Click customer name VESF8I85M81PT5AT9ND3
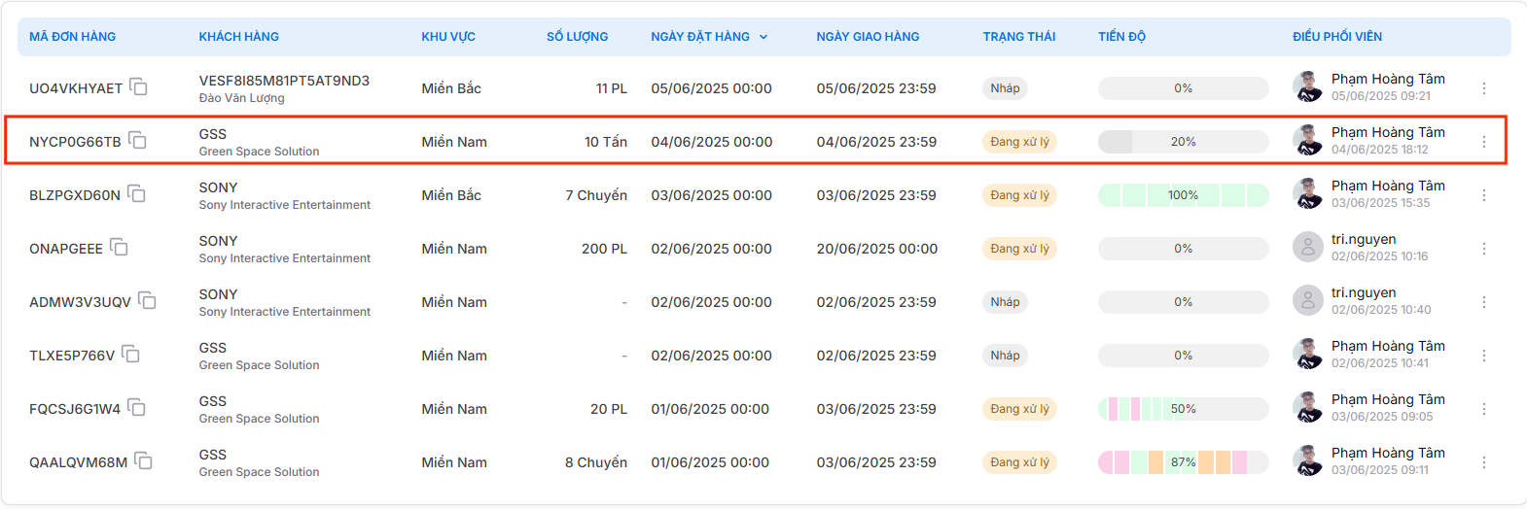1527x510 pixels. pos(284,81)
